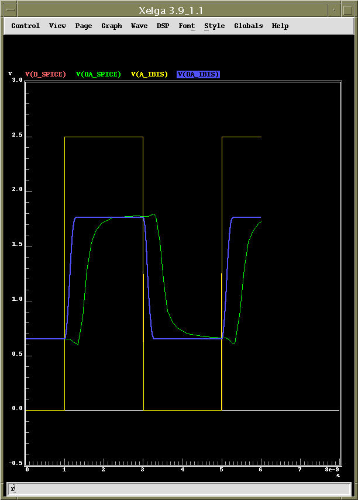Open the window menu button in title bar

tap(10, 10)
